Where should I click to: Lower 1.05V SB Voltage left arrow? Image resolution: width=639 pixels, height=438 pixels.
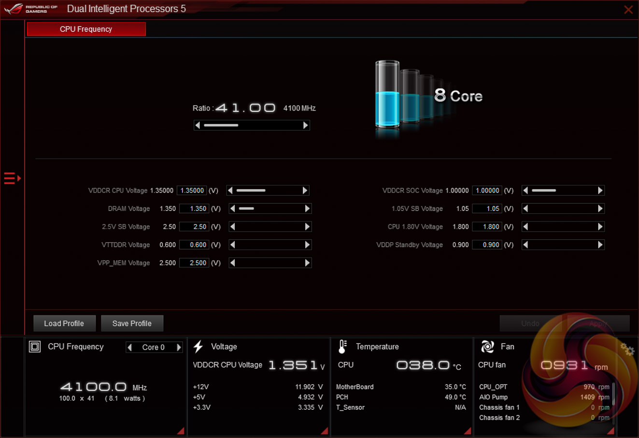tap(525, 208)
